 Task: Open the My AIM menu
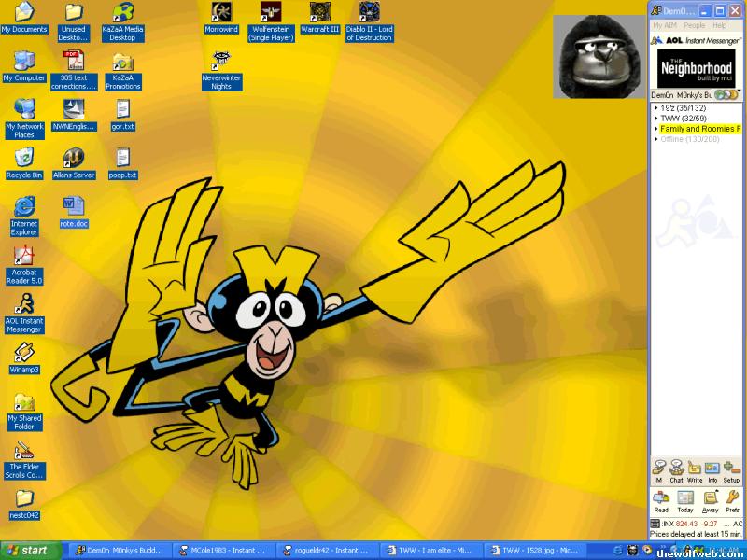click(664, 26)
